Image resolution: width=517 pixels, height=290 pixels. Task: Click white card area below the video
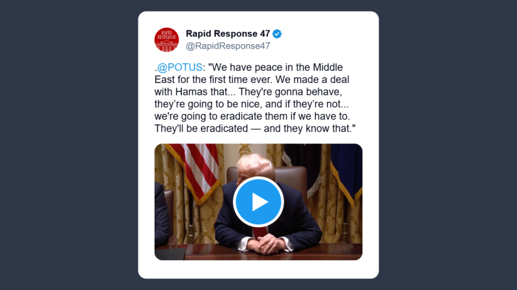[258, 269]
